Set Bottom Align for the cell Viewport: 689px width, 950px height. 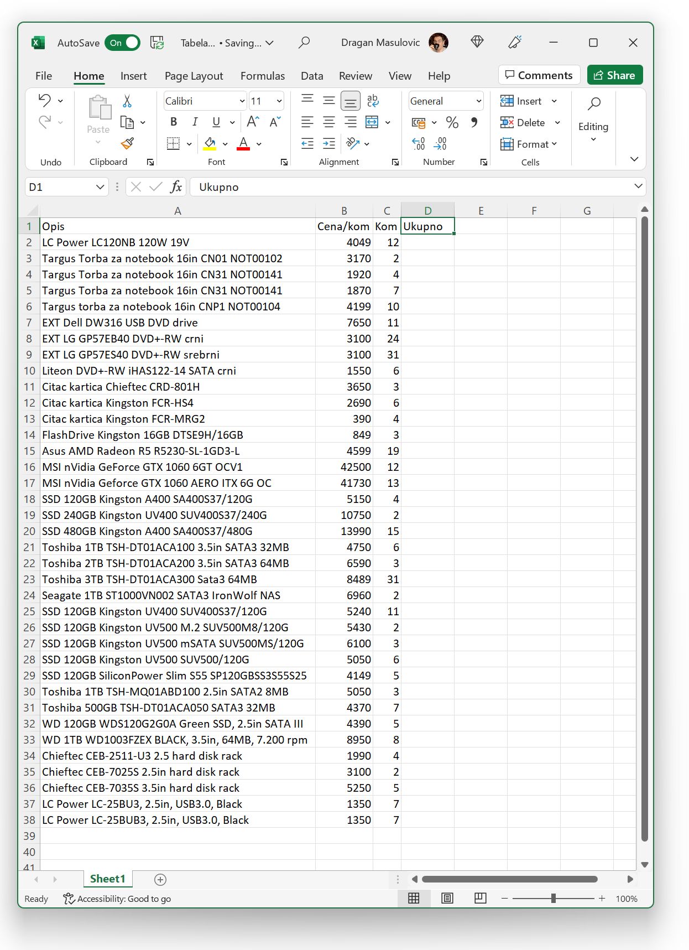[x=351, y=101]
